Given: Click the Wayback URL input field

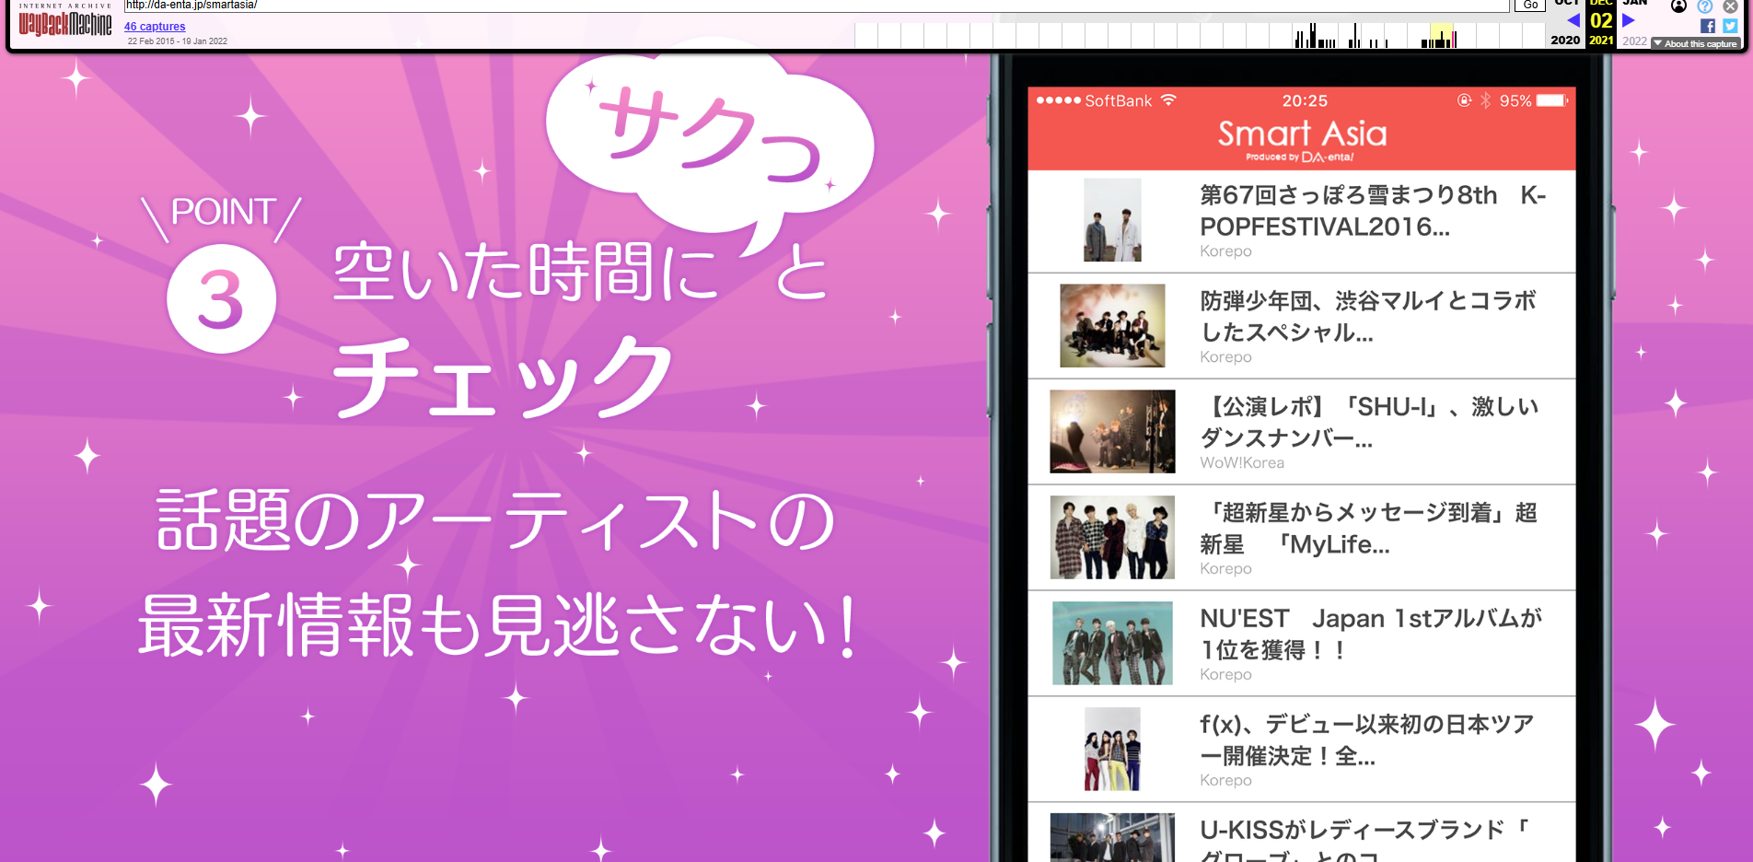Looking at the screenshot, I should [x=816, y=6].
